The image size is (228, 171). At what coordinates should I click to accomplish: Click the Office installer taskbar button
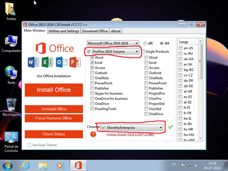(x=78, y=165)
